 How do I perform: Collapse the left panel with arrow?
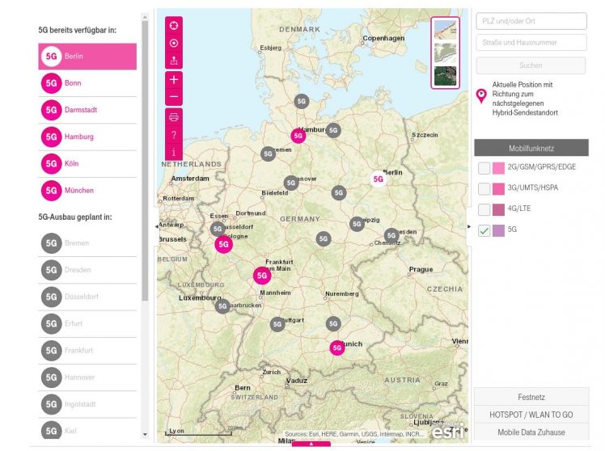(x=156, y=227)
